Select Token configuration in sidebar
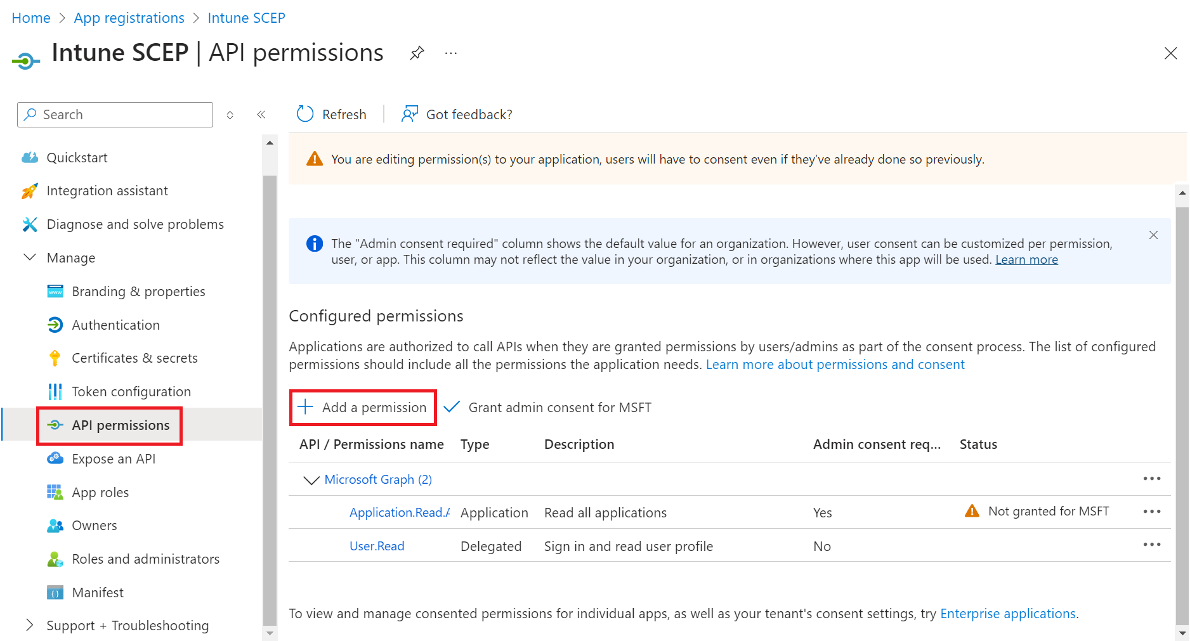The image size is (1190, 641). tap(131, 392)
